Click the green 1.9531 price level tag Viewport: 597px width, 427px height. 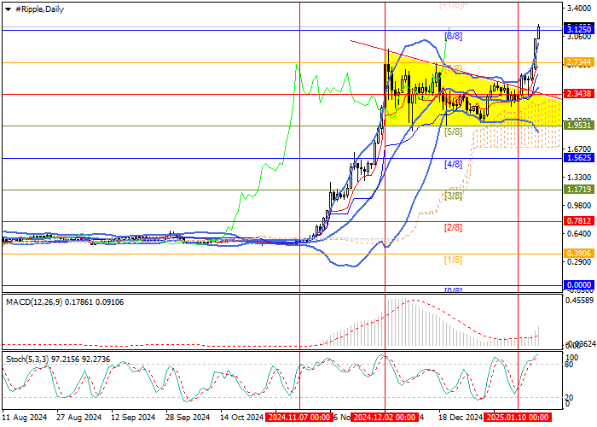578,126
